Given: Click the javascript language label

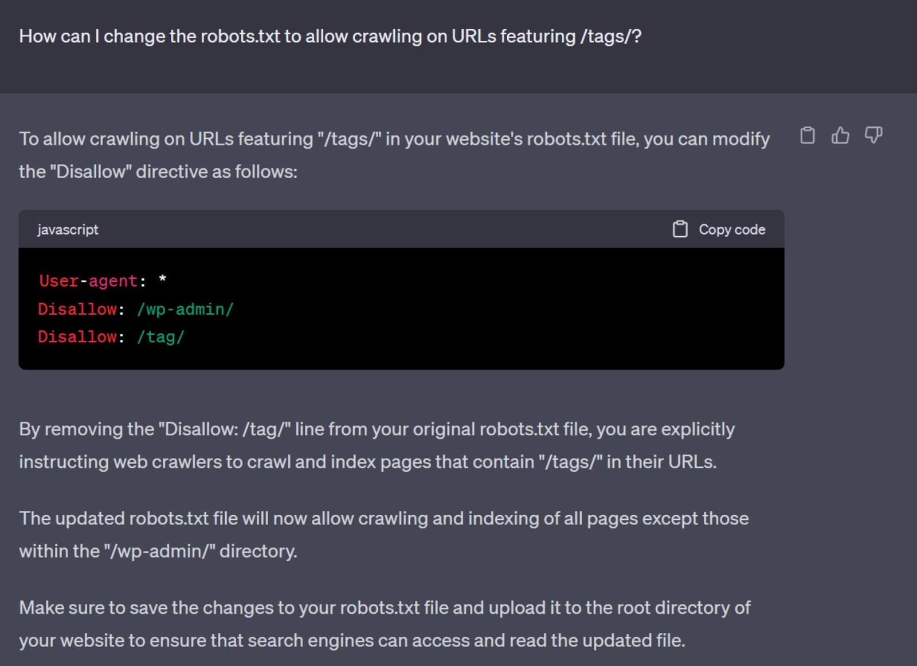Looking at the screenshot, I should tap(68, 229).
